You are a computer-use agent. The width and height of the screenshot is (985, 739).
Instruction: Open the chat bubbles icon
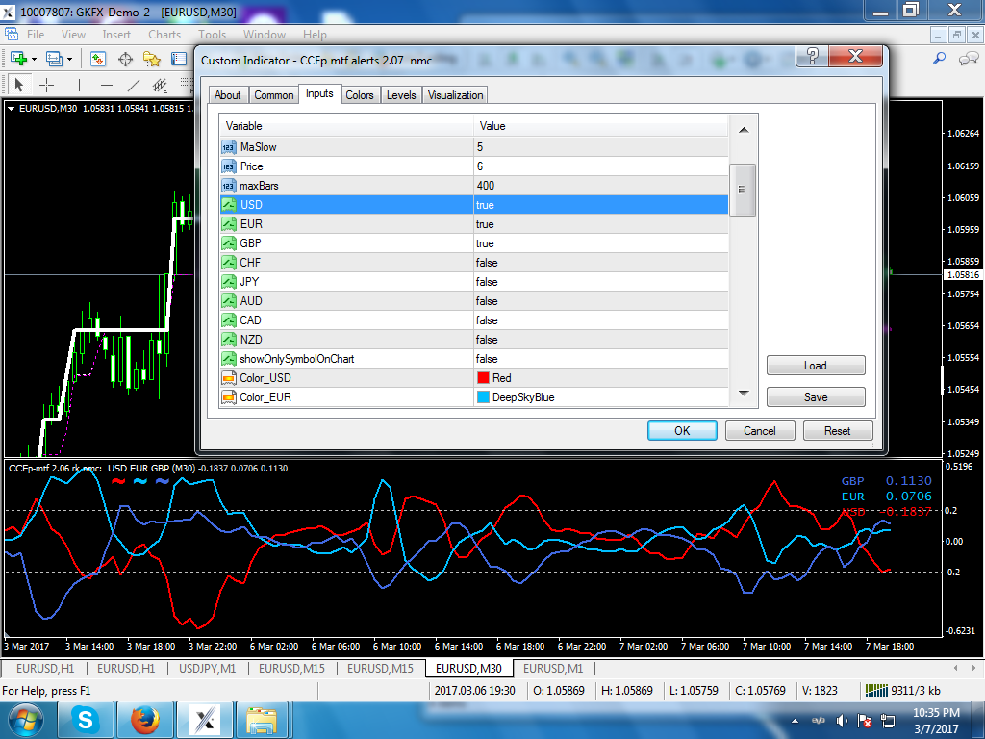968,59
